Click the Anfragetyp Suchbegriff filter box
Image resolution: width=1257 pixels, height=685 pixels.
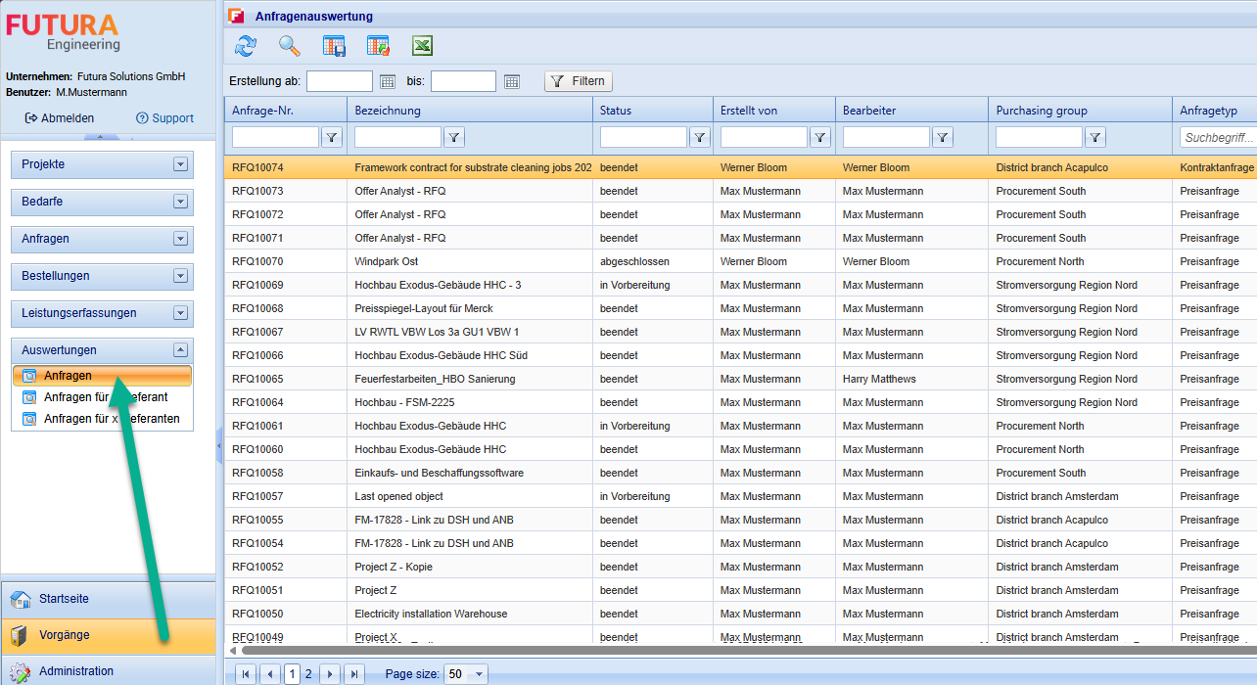click(x=1218, y=137)
